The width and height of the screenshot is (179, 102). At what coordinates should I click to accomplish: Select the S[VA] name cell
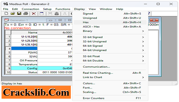click(24, 56)
